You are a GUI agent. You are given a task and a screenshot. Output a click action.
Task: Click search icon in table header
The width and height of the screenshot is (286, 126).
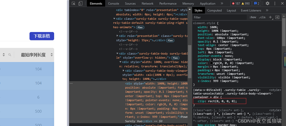coord(10,55)
